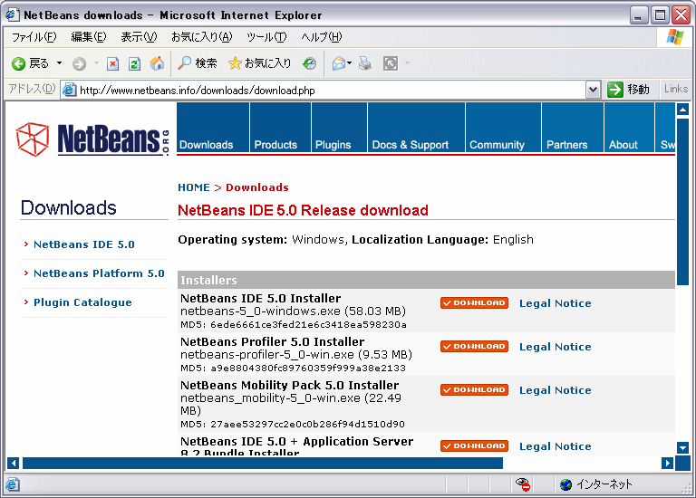The image size is (696, 498).
Task: Click the horizontal scrollbar thumb
Action: pyautogui.click(x=263, y=464)
